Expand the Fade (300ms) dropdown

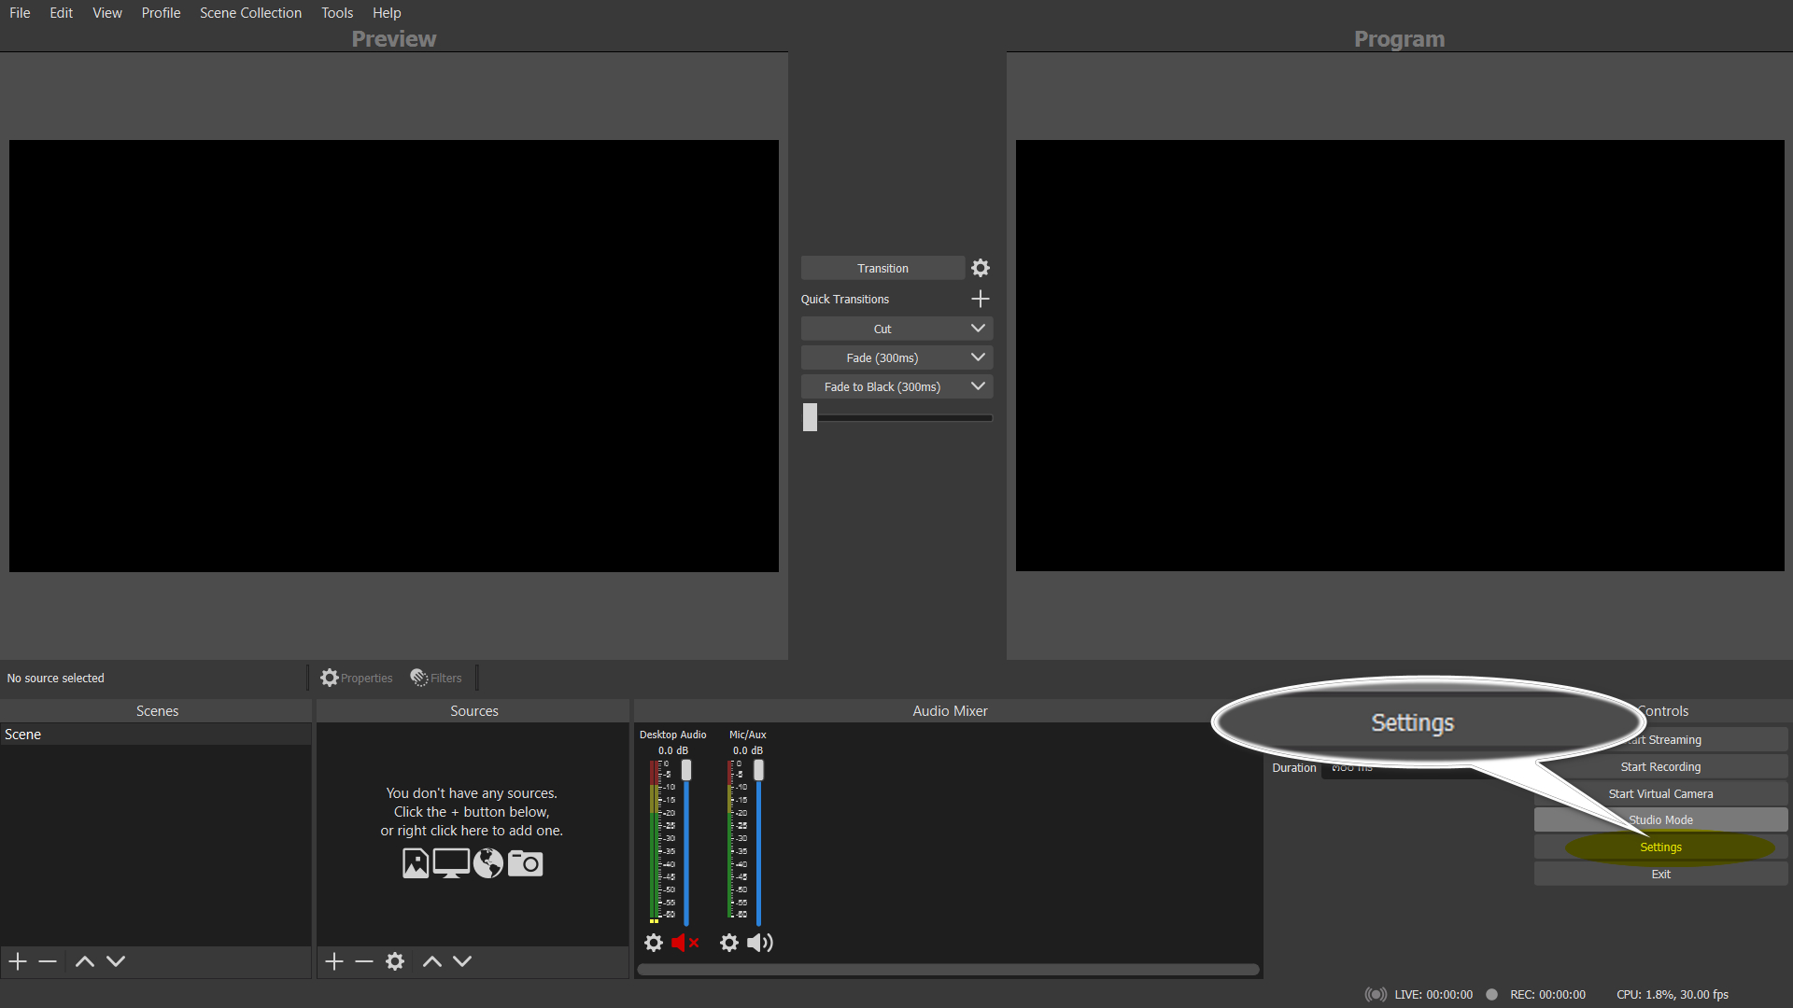point(977,357)
